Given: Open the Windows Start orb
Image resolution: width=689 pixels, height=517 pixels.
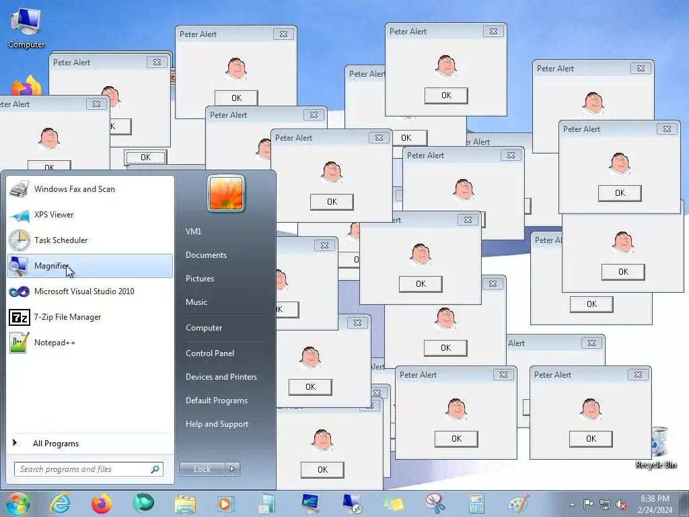Looking at the screenshot, I should coord(18,504).
